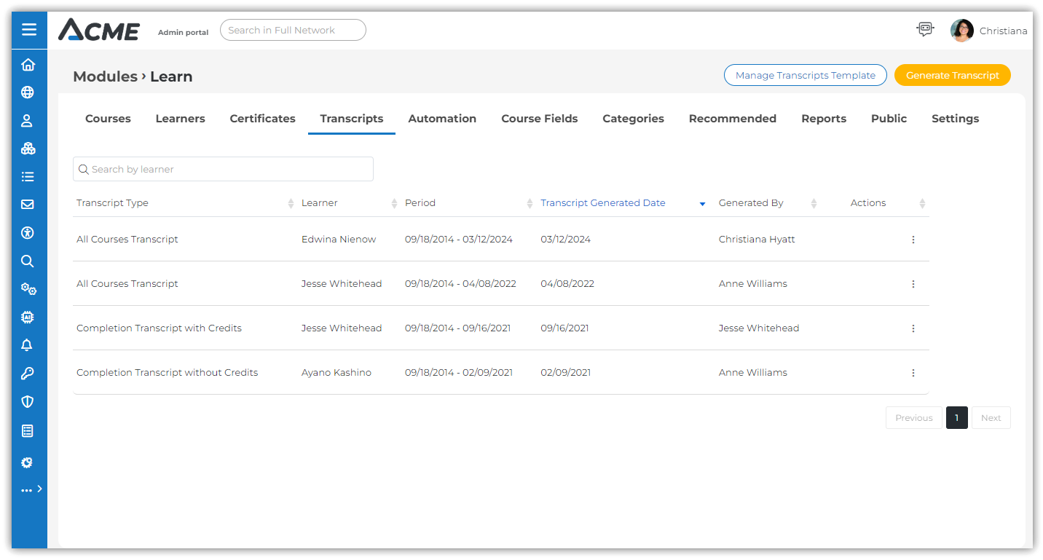Switch to the Certificates tab

tap(262, 119)
